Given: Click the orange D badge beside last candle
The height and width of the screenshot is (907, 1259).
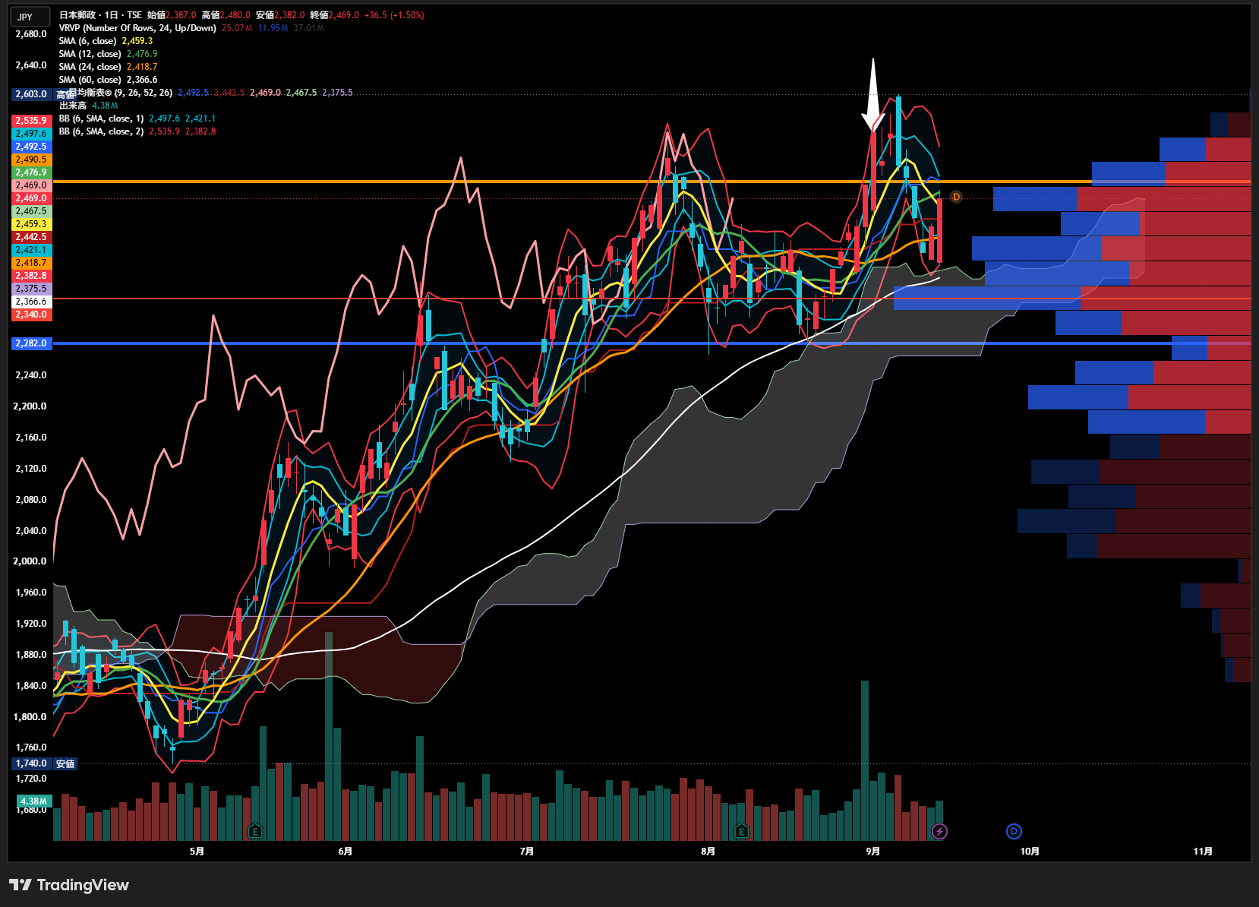Looking at the screenshot, I should tap(956, 197).
